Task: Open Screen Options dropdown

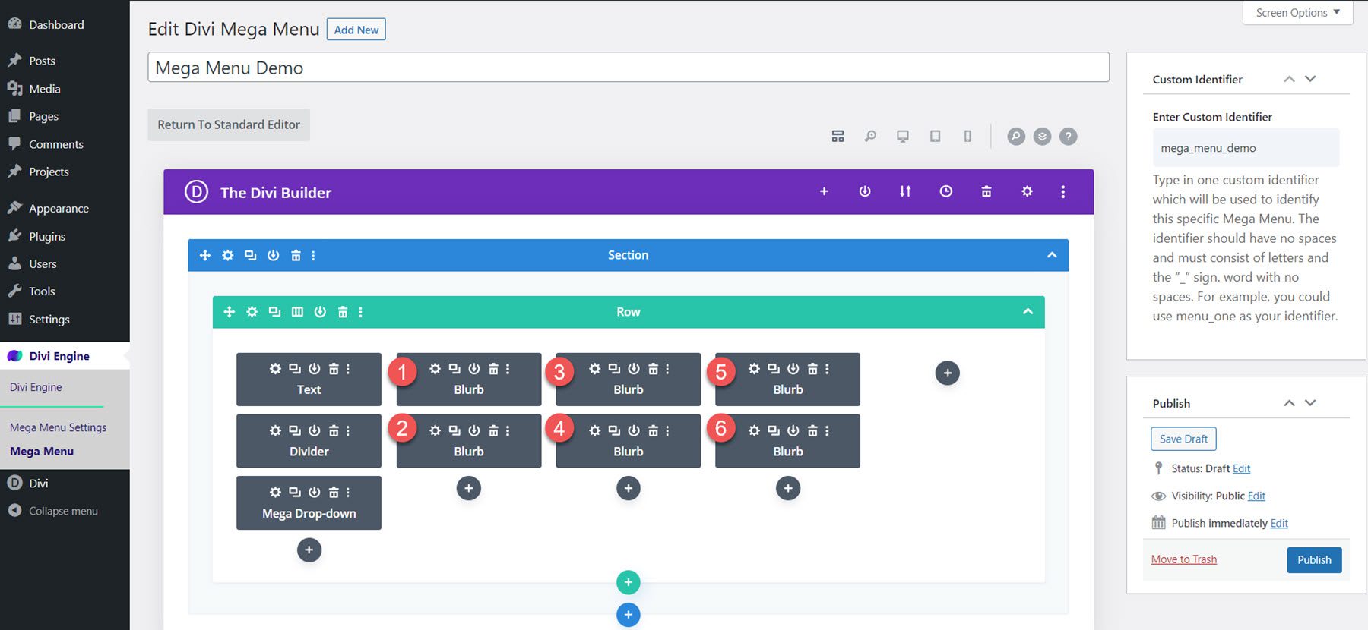Action: [1297, 13]
